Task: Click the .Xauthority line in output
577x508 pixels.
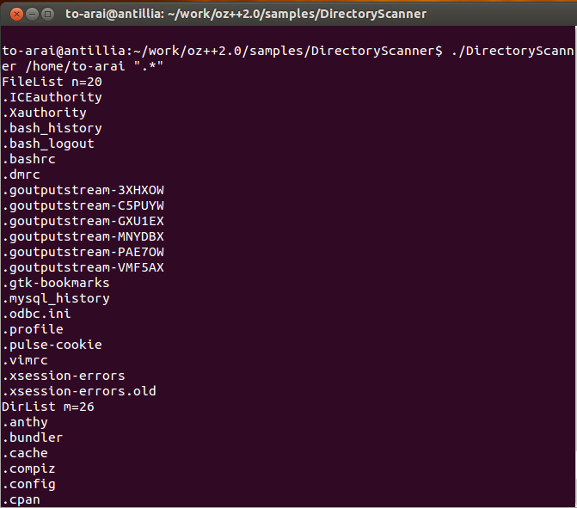Action: (x=44, y=113)
